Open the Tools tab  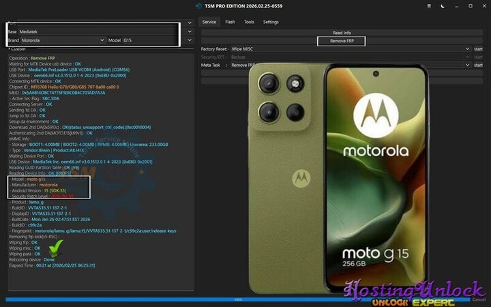click(x=249, y=22)
